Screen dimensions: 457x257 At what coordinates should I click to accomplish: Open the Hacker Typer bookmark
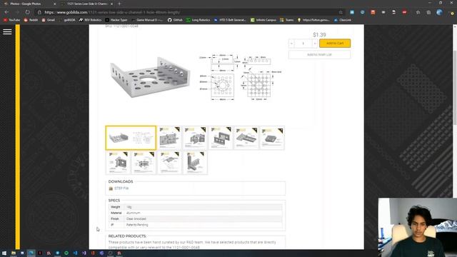coord(116,20)
